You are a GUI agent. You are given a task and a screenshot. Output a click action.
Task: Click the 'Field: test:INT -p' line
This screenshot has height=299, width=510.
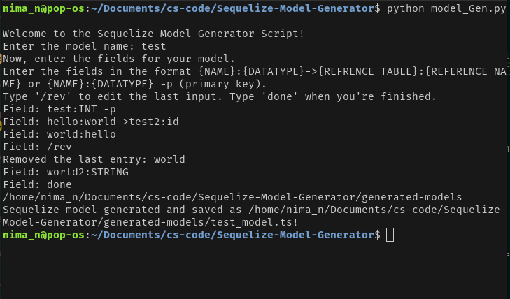pos(59,109)
